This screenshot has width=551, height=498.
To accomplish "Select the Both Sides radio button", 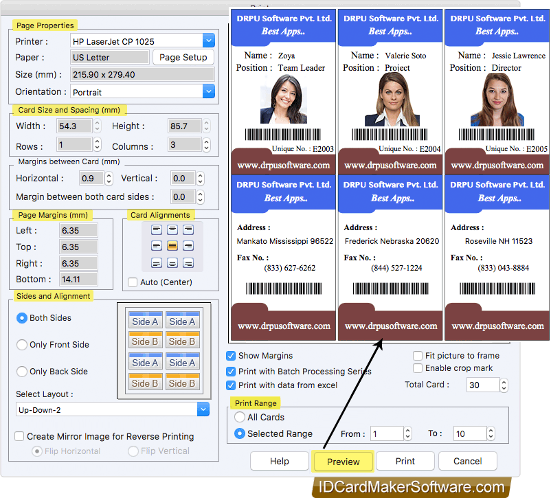I will (22, 318).
